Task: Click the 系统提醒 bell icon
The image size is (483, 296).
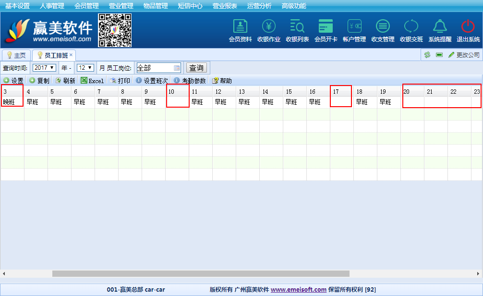Action: tap(440, 27)
